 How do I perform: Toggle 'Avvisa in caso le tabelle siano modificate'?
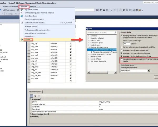pyautogui.click(x=121, y=56)
